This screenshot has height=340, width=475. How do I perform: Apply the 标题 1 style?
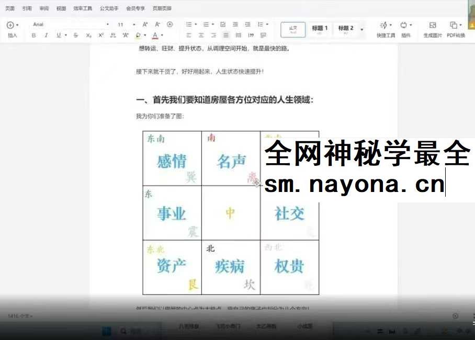click(x=320, y=30)
